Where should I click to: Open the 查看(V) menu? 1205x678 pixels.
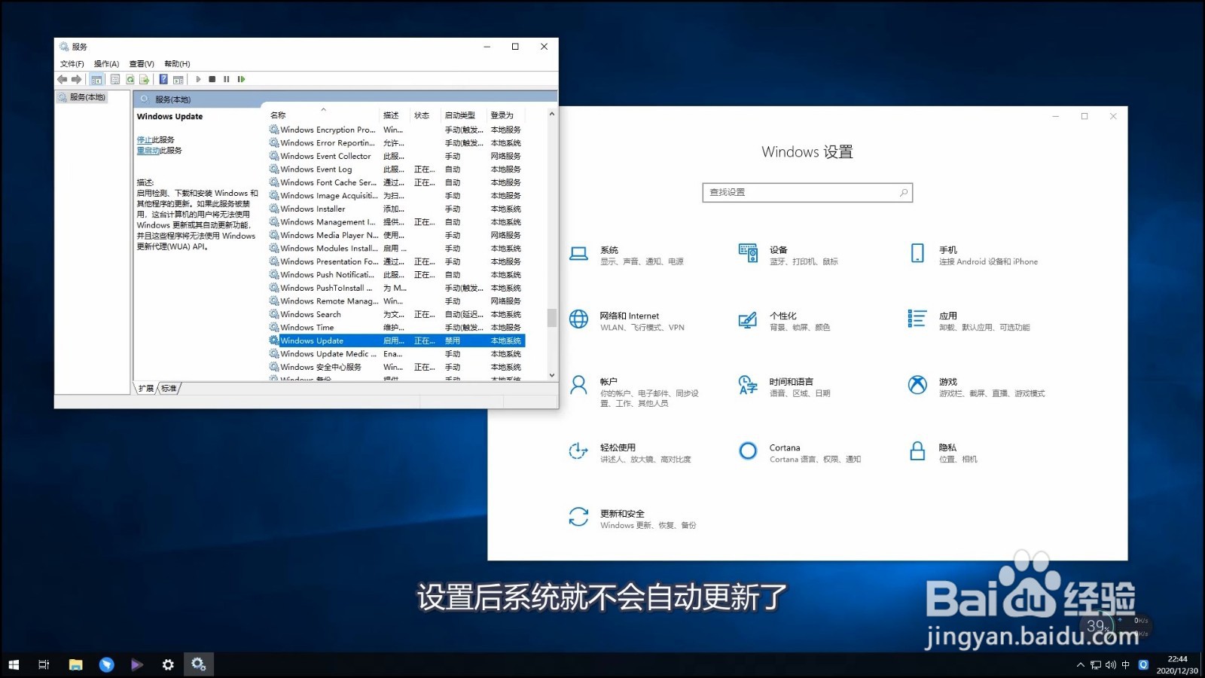[141, 63]
